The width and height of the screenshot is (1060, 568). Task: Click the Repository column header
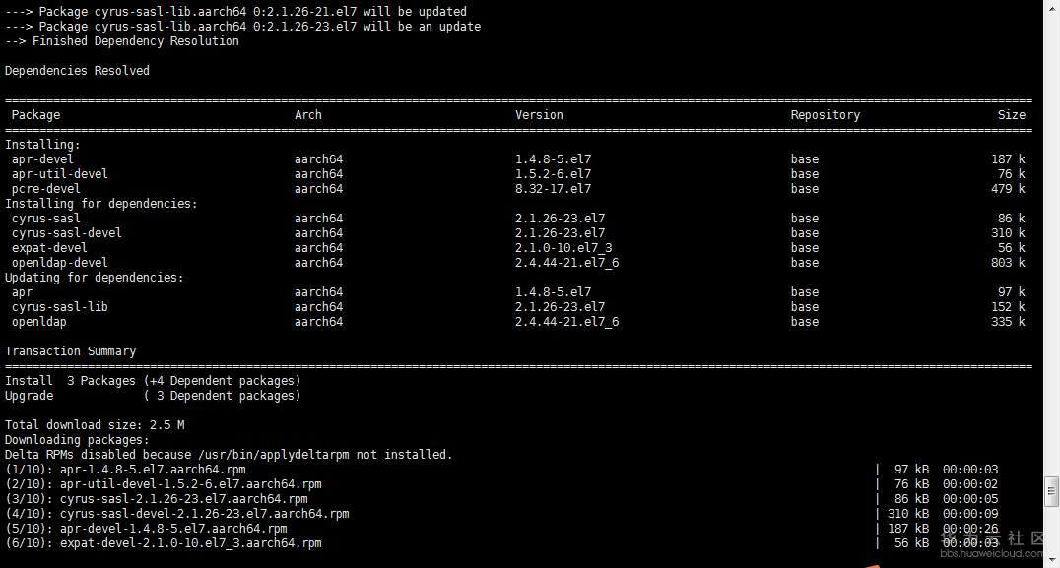[x=825, y=115]
